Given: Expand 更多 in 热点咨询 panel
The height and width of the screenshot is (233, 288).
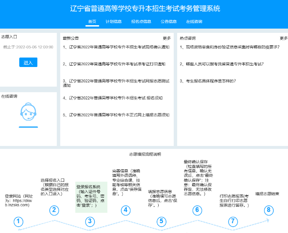Looking at the screenshot, I should pyautogui.click(x=284, y=38).
